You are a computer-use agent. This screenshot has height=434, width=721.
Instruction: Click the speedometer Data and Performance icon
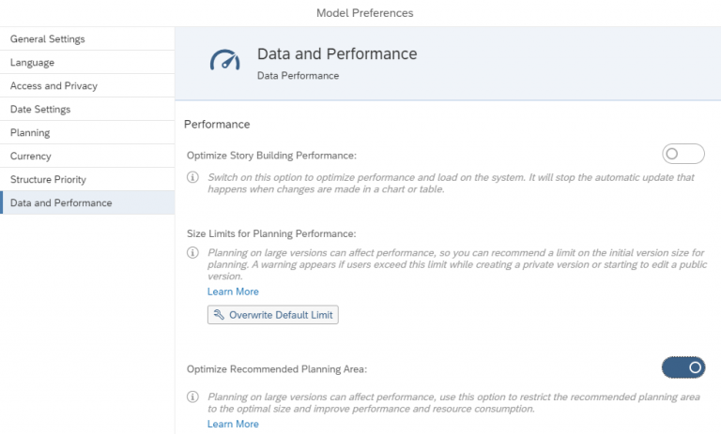[225, 60]
